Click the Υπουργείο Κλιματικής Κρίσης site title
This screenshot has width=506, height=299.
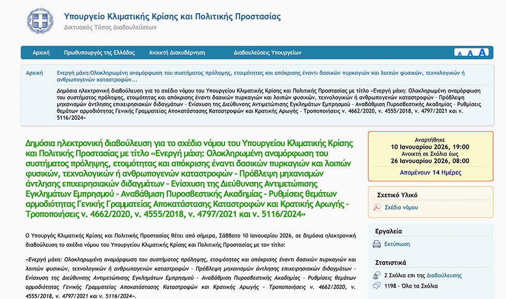[x=172, y=17]
